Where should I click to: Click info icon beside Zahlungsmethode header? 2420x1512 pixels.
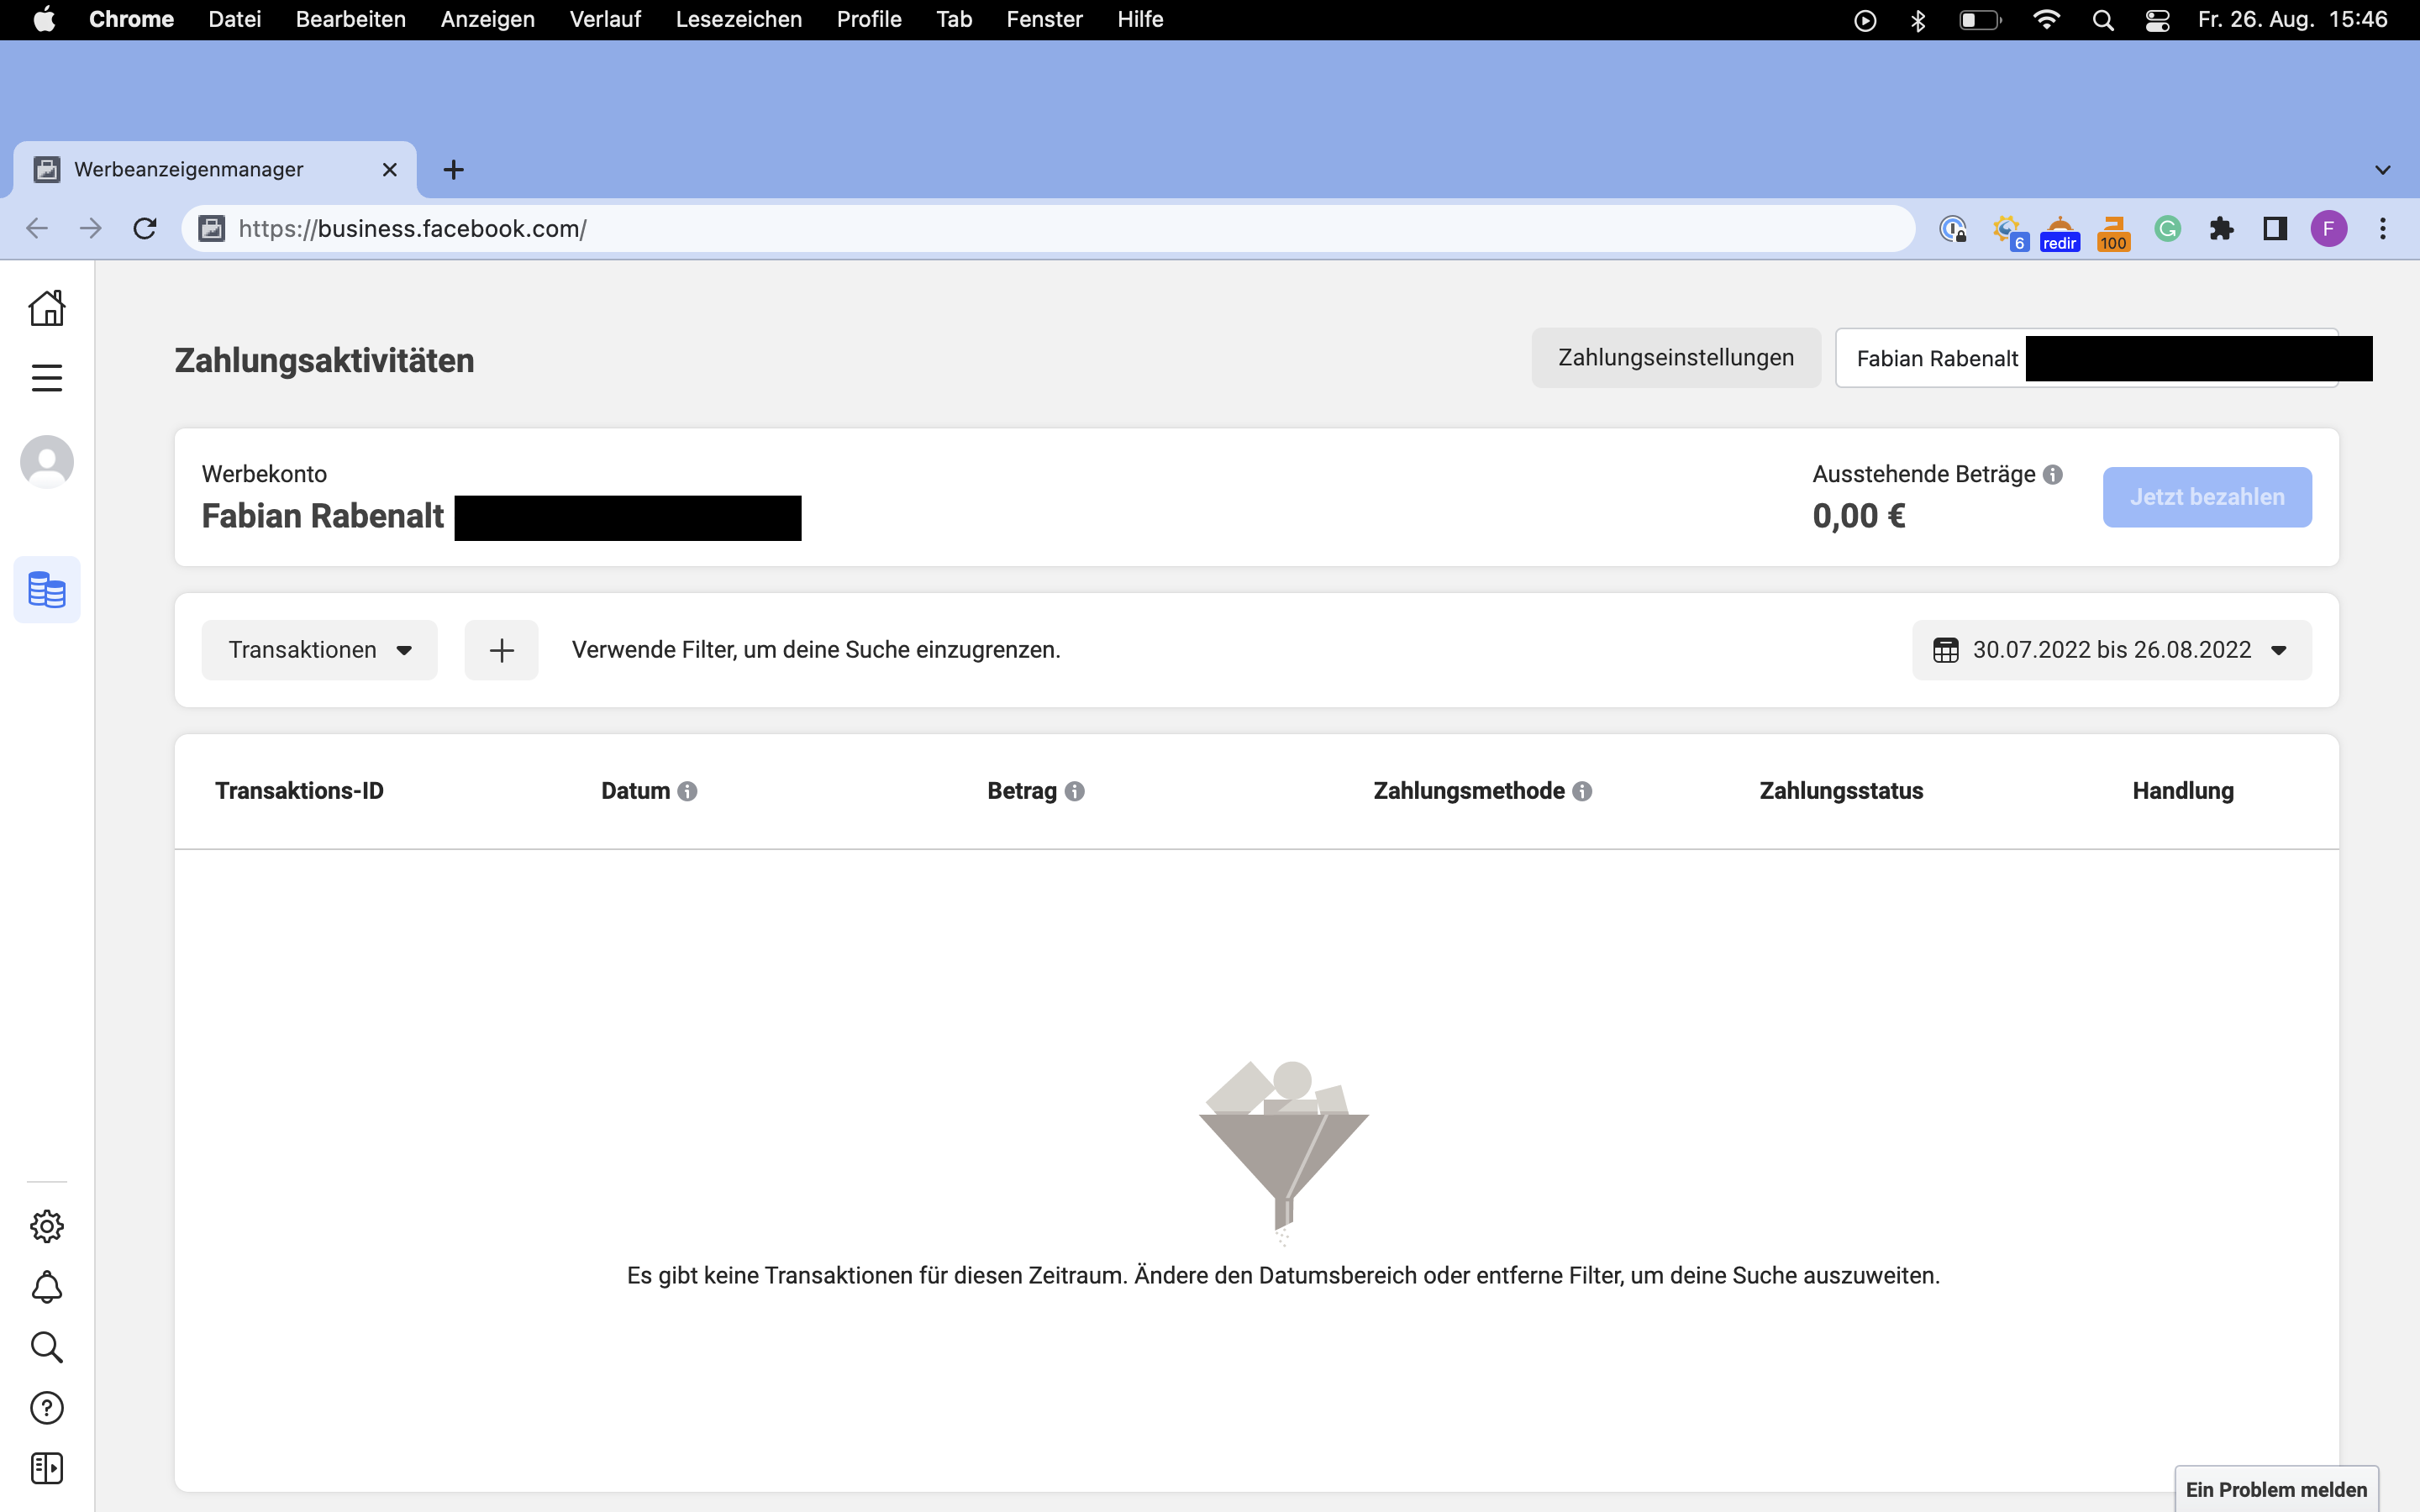click(1582, 791)
